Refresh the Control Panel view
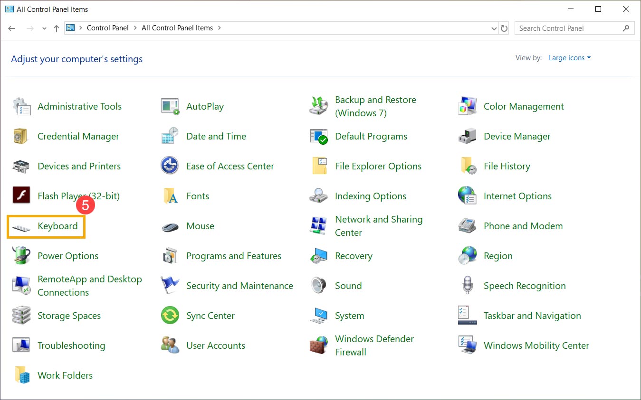641x400 pixels. (504, 28)
